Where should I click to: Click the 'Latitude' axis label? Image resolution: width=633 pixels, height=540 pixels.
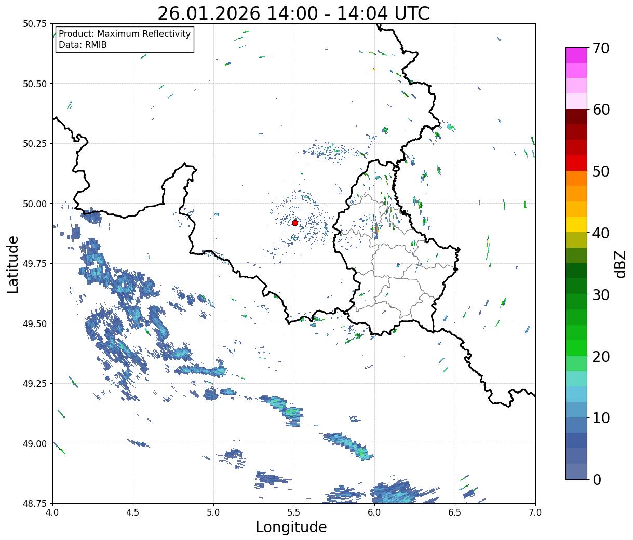coord(14,264)
